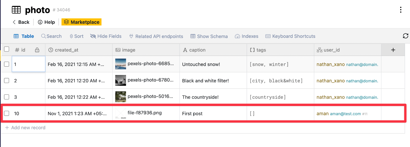Click the lock icon in id column

pos(37,50)
